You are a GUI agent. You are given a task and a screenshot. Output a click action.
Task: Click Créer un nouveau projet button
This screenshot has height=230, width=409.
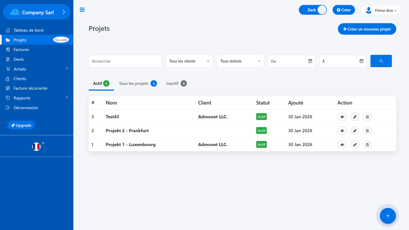tap(367, 29)
